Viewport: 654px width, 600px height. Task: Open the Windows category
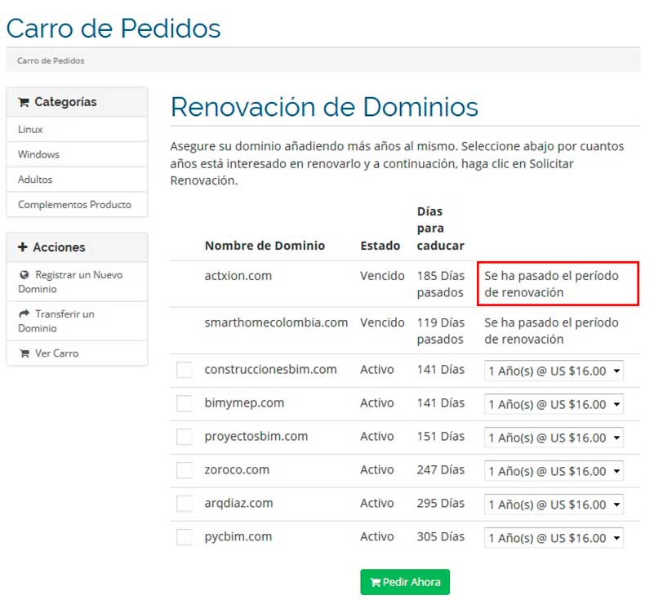click(78, 154)
